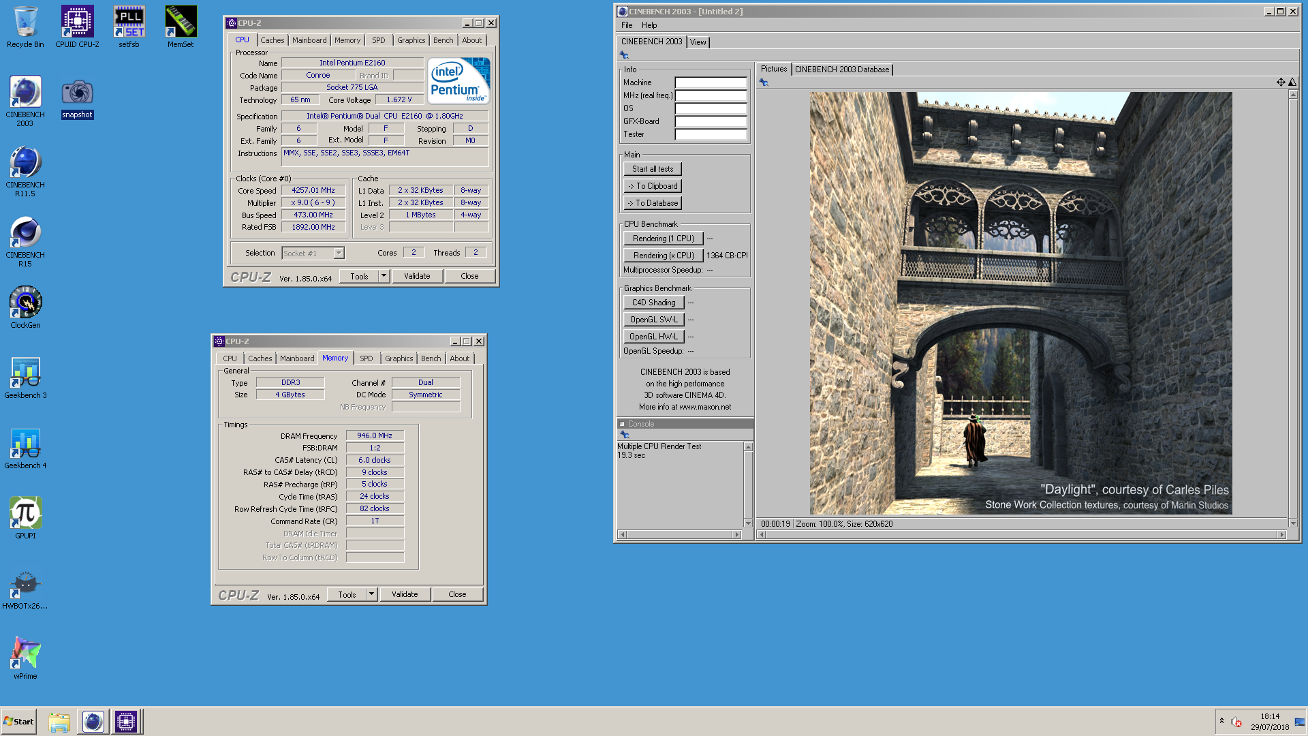Switch to Cinebench via taskbar icon
Image resolution: width=1308 pixels, height=736 pixels.
tap(93, 722)
